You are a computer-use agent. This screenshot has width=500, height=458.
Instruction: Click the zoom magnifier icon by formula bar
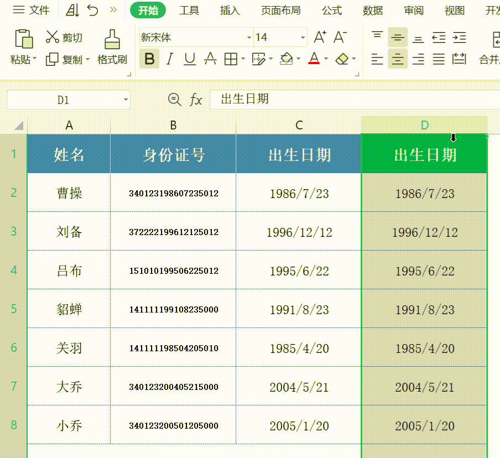[x=174, y=100]
